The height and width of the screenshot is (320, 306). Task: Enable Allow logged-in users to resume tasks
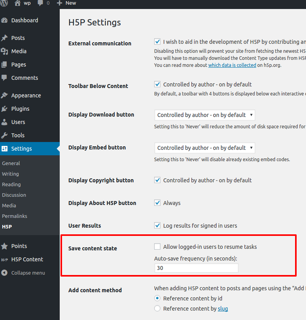157,246
